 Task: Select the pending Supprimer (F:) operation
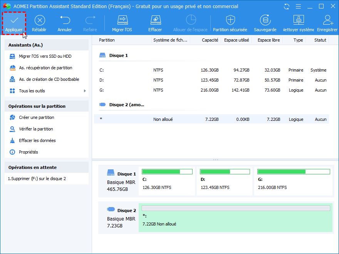pos(37,179)
